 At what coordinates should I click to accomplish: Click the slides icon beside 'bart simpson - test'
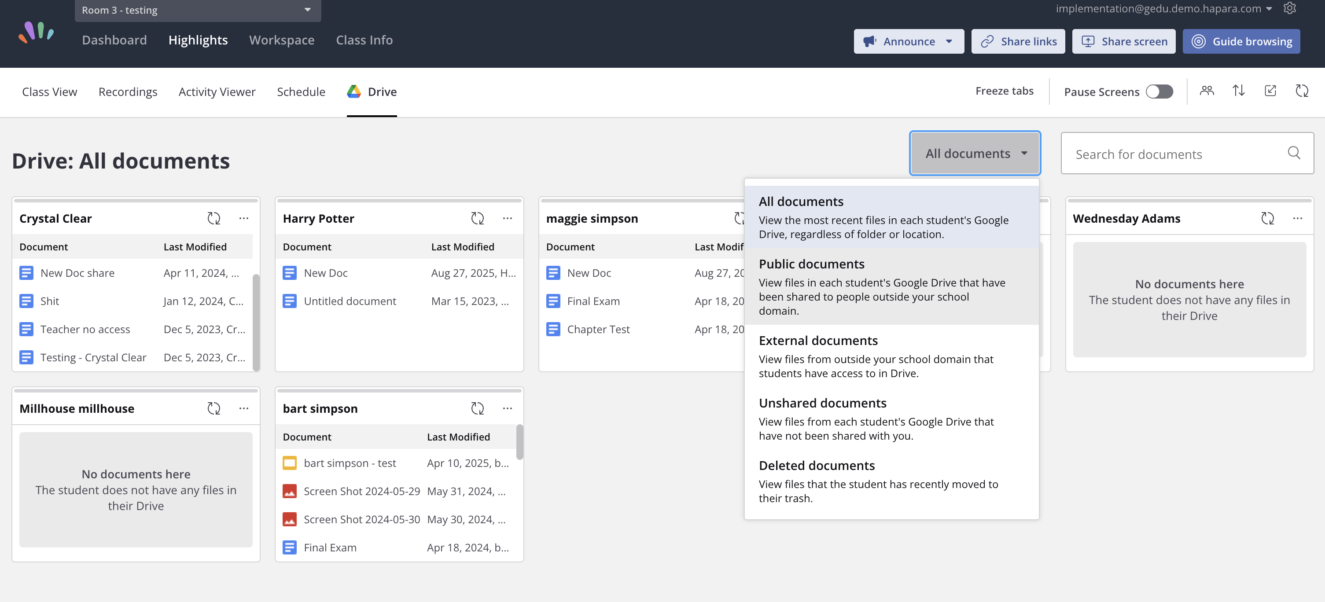pos(290,463)
